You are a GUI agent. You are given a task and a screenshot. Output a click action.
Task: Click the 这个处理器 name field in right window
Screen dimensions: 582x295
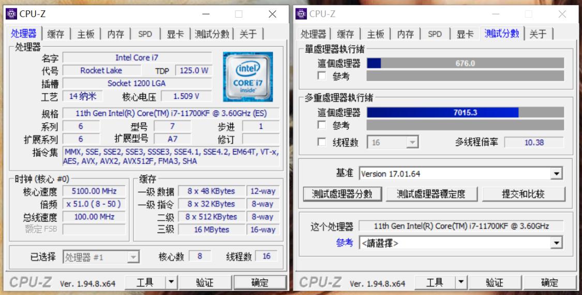461,226
